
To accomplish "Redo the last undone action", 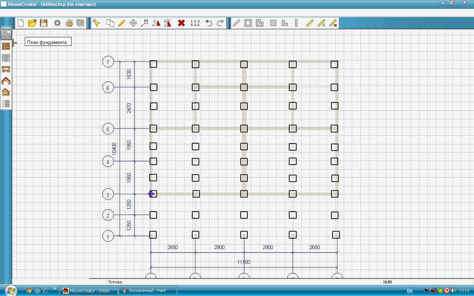I will 220,23.
